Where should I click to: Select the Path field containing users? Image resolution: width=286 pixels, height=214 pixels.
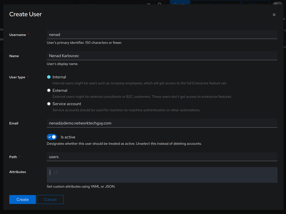click(162, 157)
